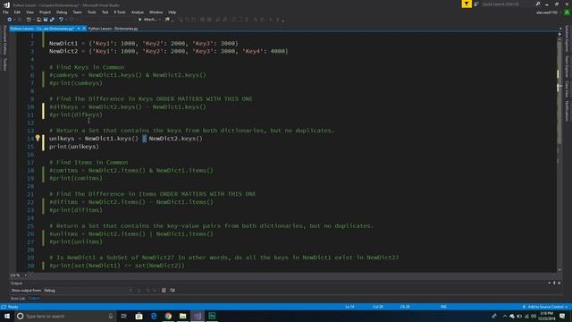Click the comment '# Find Keys in Common'
This screenshot has height=322, width=572.
tap(87, 67)
